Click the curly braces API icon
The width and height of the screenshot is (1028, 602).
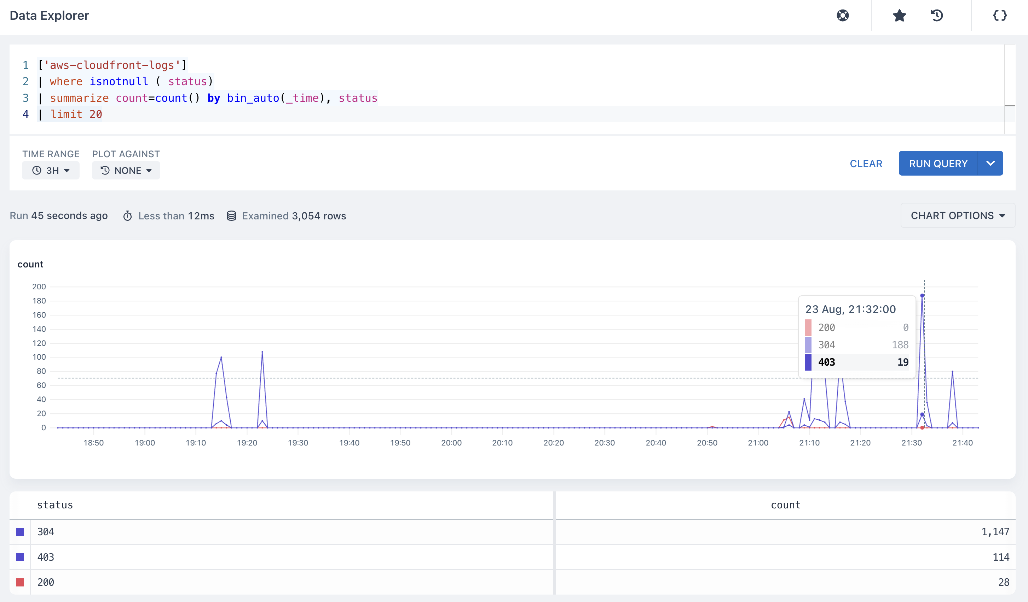pos(1000,16)
